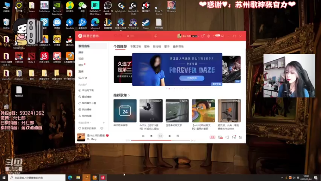The image size is (321, 181).
Task: Switch to mini mode icon
Action: click(223, 36)
